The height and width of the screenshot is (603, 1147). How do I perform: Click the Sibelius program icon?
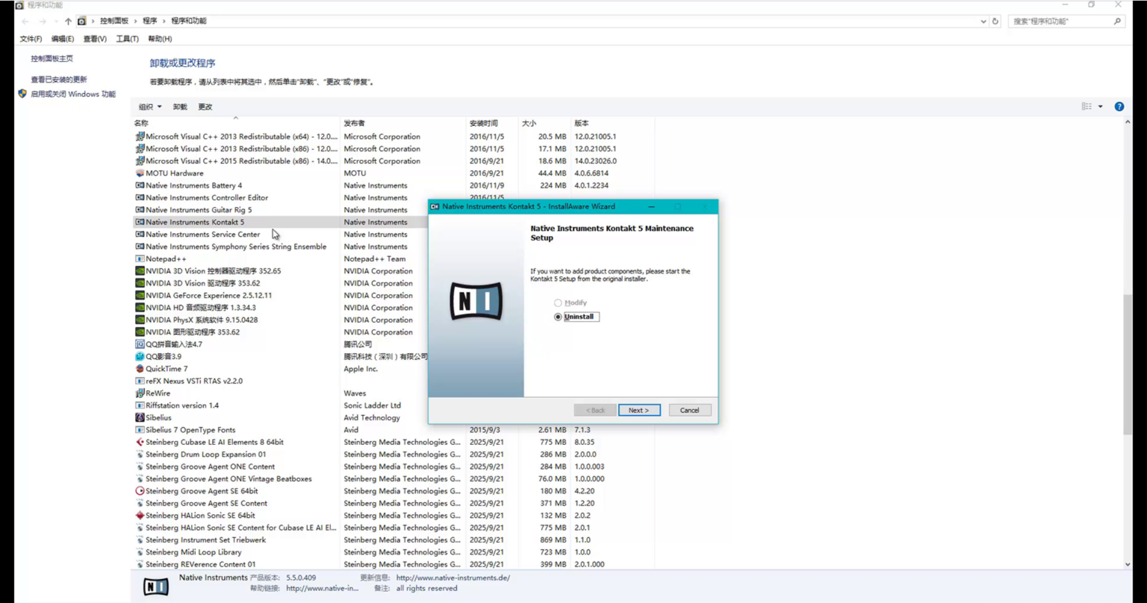click(x=140, y=418)
